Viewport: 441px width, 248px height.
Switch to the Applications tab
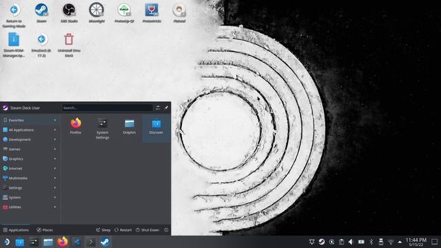coord(16,230)
